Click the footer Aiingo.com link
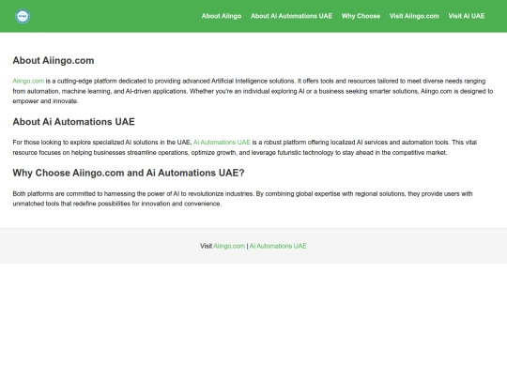Image resolution: width=507 pixels, height=380 pixels. point(229,246)
